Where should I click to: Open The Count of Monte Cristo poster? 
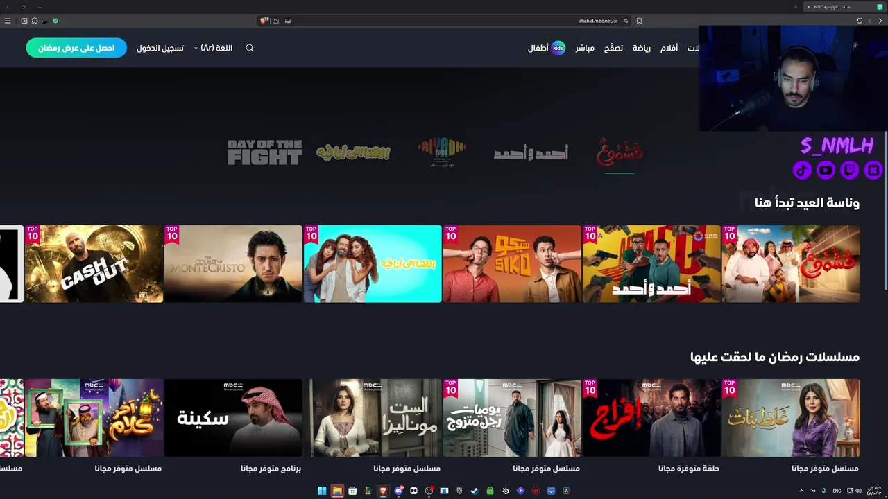pos(233,263)
